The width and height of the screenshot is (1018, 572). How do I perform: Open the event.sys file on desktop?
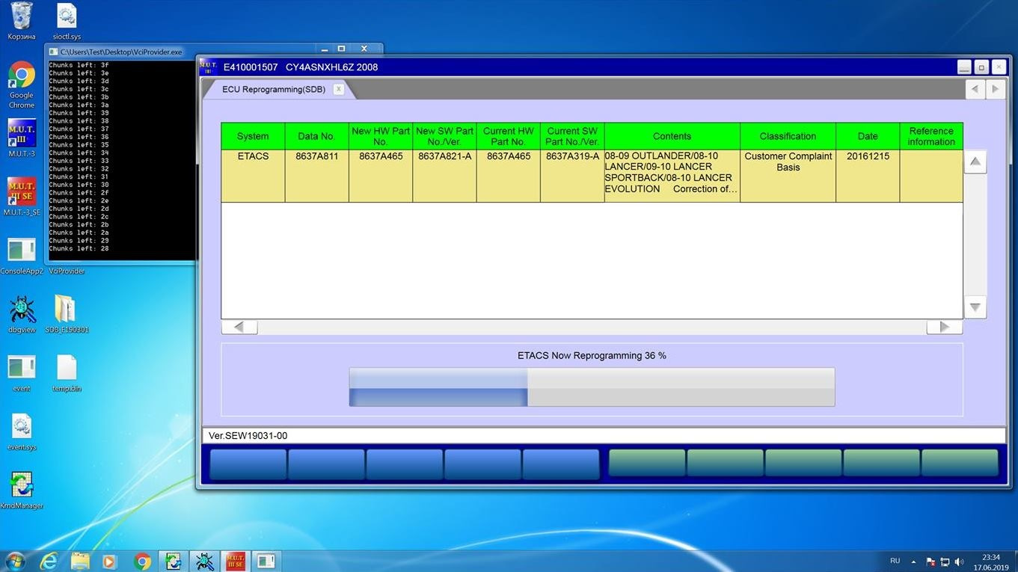22,432
